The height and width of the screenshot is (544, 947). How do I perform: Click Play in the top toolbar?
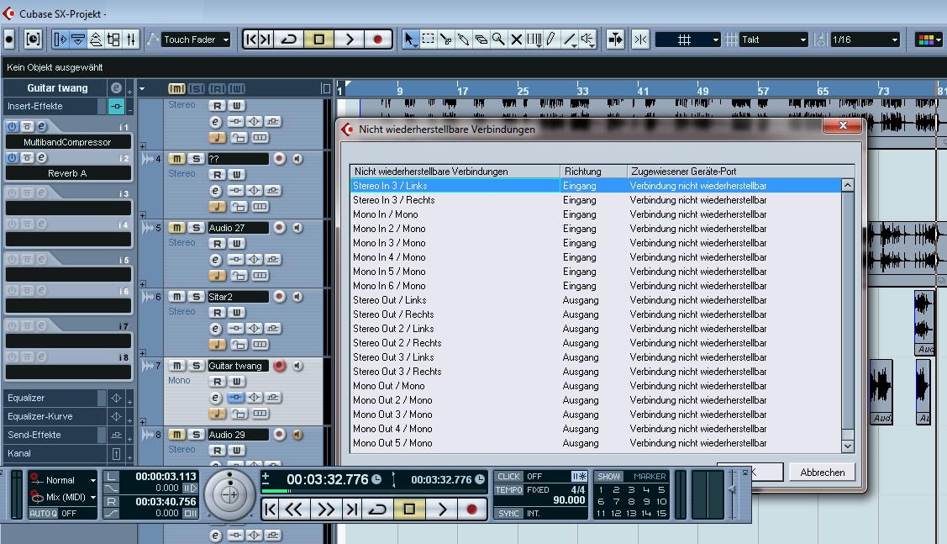coord(349,40)
